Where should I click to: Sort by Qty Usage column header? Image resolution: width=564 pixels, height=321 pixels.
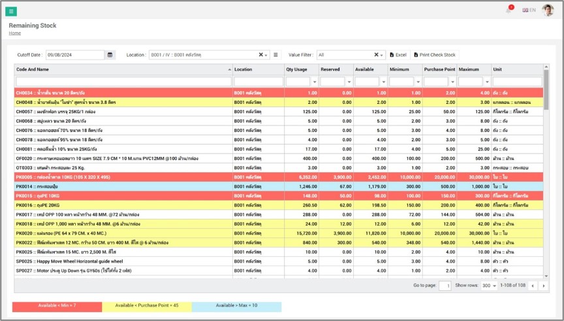pyautogui.click(x=302, y=69)
